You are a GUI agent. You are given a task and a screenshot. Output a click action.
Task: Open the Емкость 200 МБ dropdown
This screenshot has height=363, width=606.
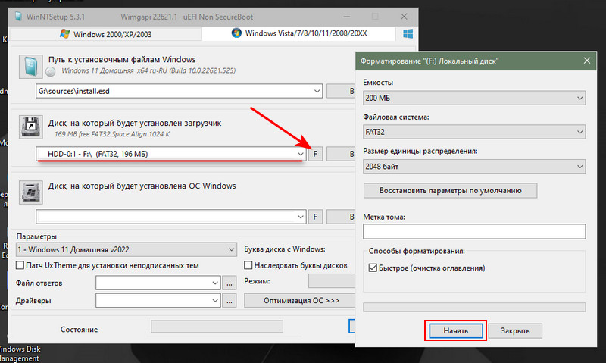[x=474, y=99]
